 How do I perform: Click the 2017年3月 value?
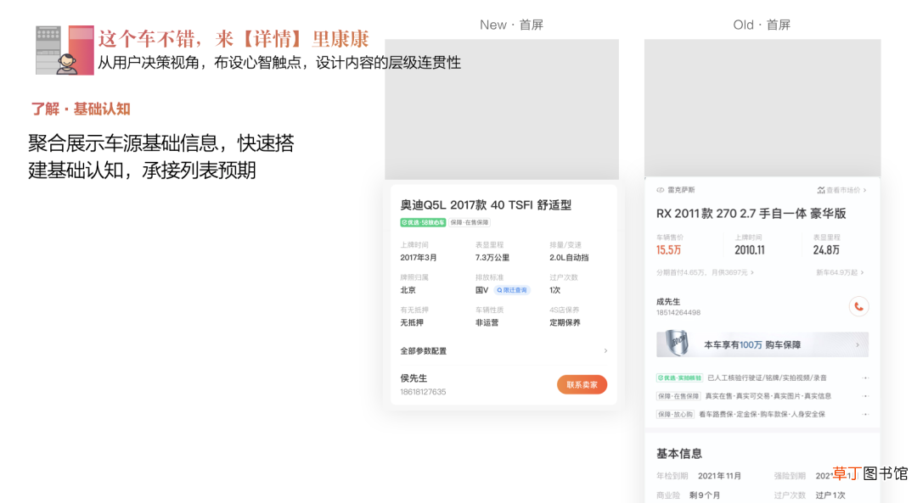tap(418, 258)
